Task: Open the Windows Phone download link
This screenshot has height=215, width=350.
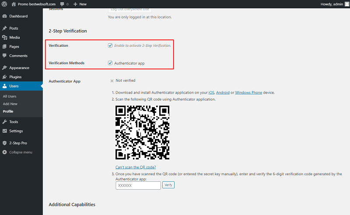Action: point(248,92)
